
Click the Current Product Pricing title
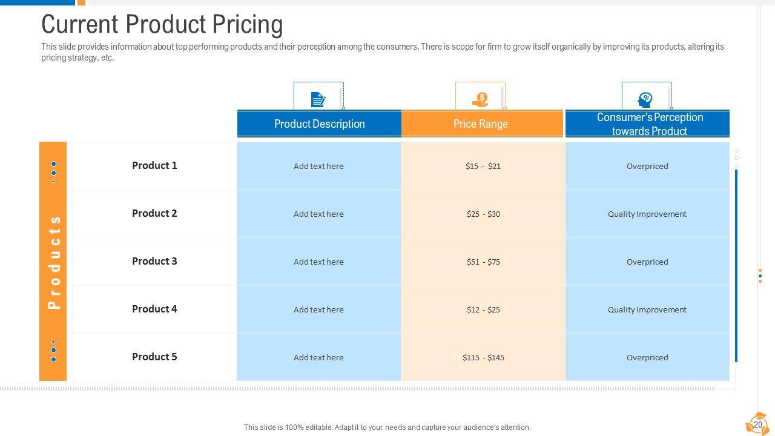[162, 25]
